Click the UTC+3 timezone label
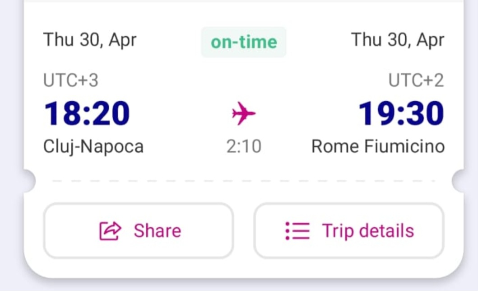 click(70, 81)
